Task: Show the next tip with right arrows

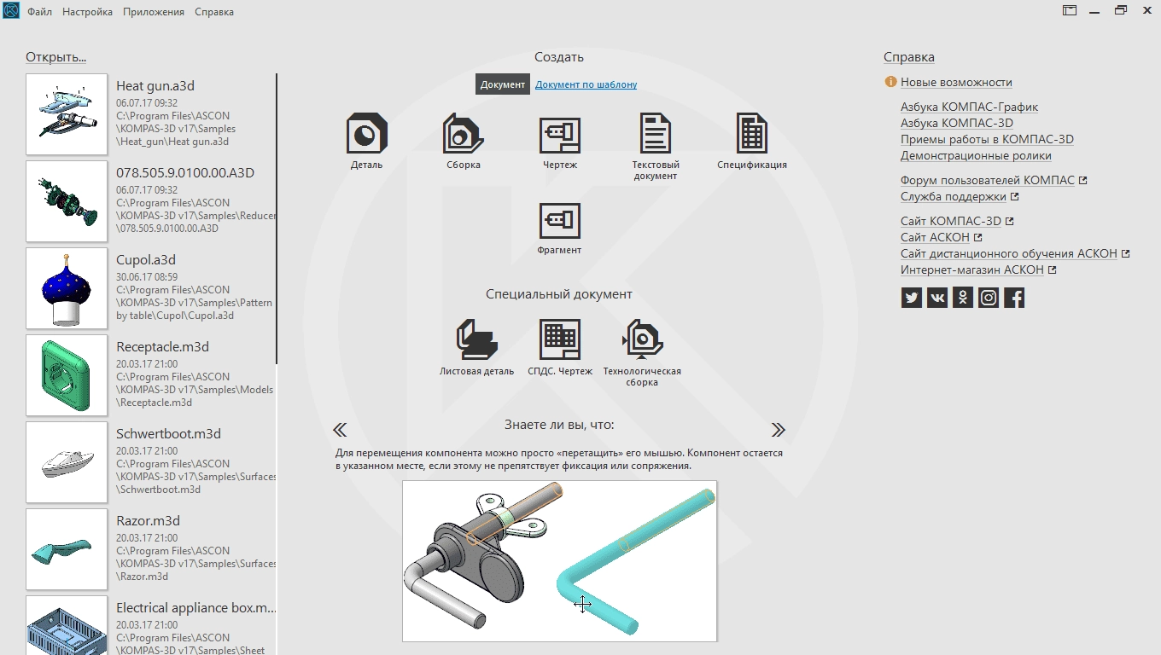Action: pyautogui.click(x=778, y=430)
